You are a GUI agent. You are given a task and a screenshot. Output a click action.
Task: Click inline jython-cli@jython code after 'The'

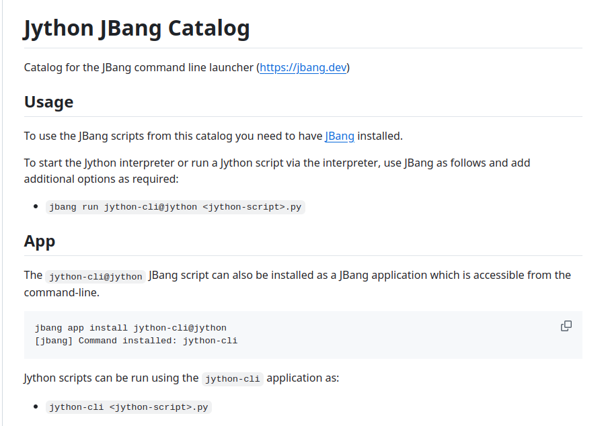[x=96, y=277]
